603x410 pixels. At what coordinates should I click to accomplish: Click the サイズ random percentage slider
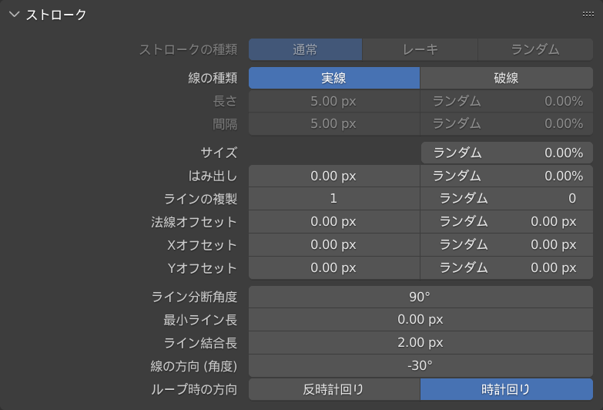point(507,153)
